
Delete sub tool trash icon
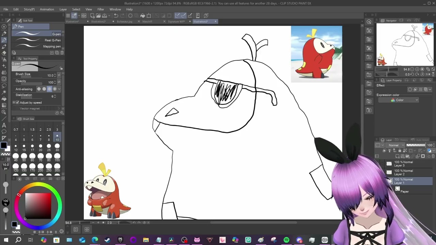[62, 52]
